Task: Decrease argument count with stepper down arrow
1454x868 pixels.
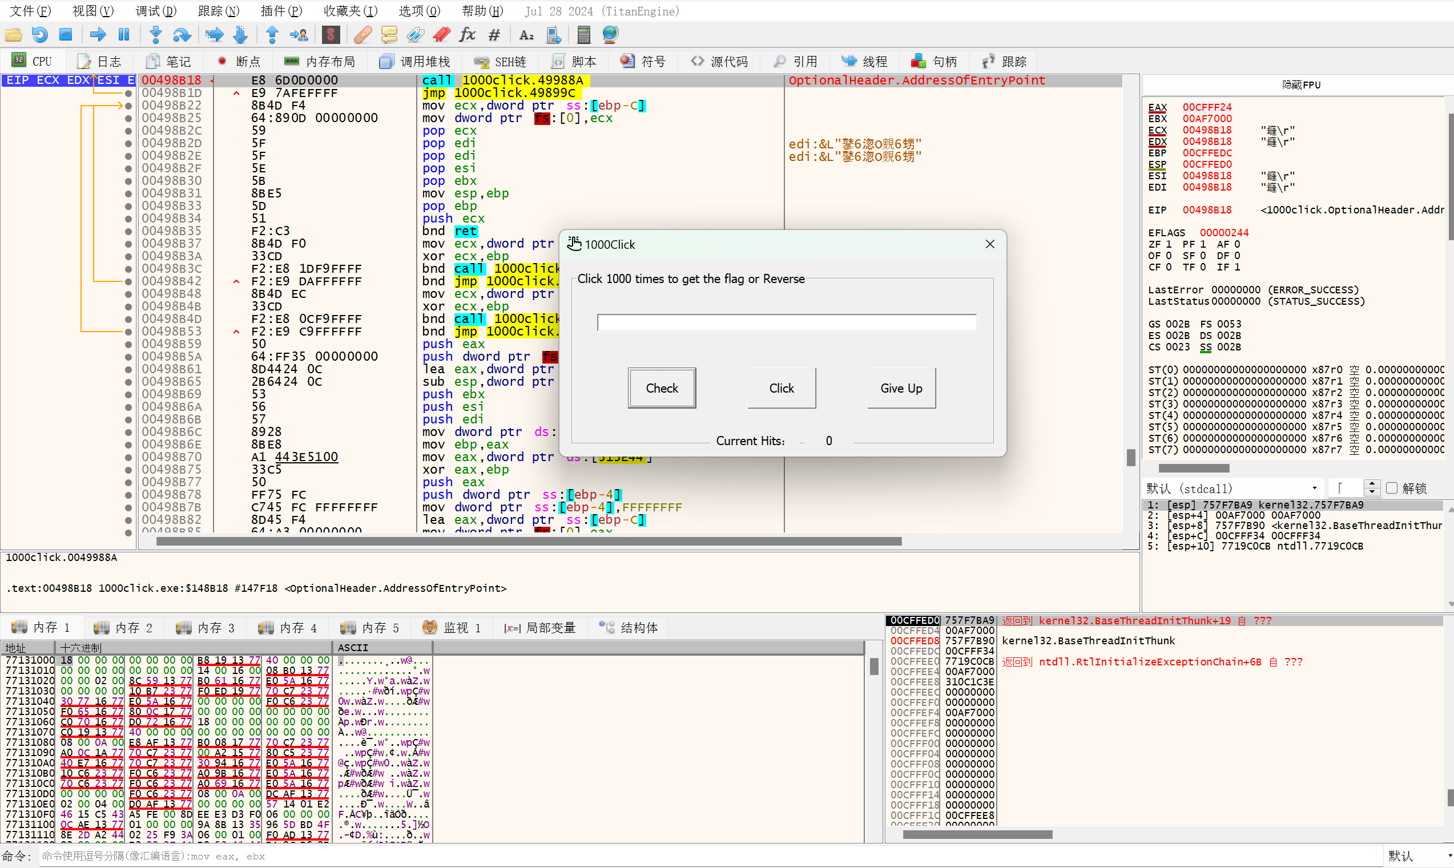Action: pyautogui.click(x=1373, y=492)
